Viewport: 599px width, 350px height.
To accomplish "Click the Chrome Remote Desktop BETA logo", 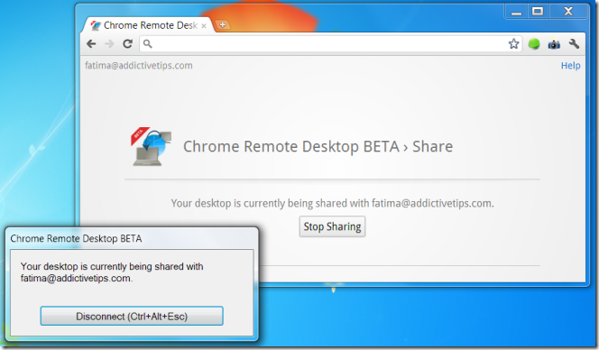I will (x=152, y=146).
